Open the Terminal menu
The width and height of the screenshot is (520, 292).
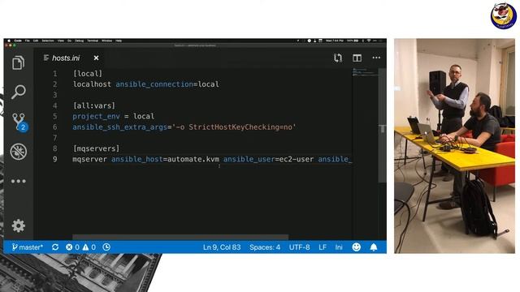coord(93,41)
